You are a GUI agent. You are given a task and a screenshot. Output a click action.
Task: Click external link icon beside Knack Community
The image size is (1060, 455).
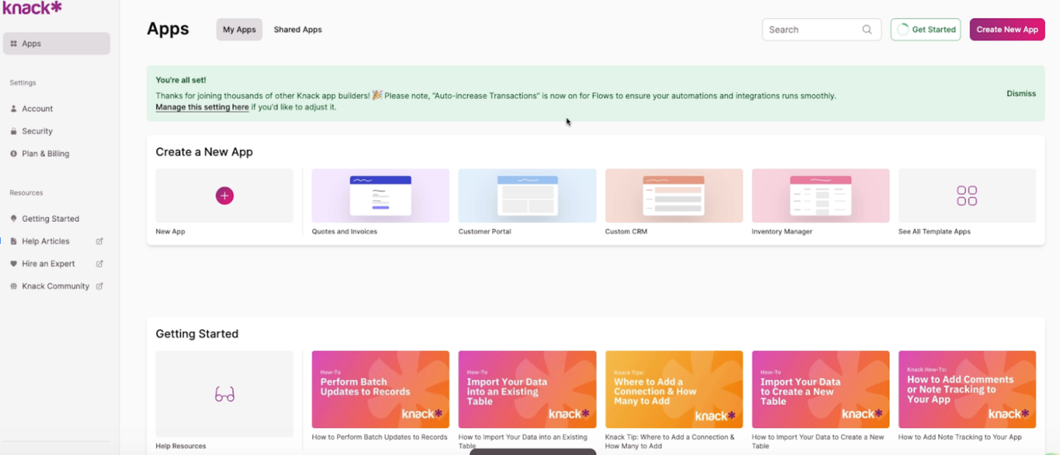[x=100, y=286]
